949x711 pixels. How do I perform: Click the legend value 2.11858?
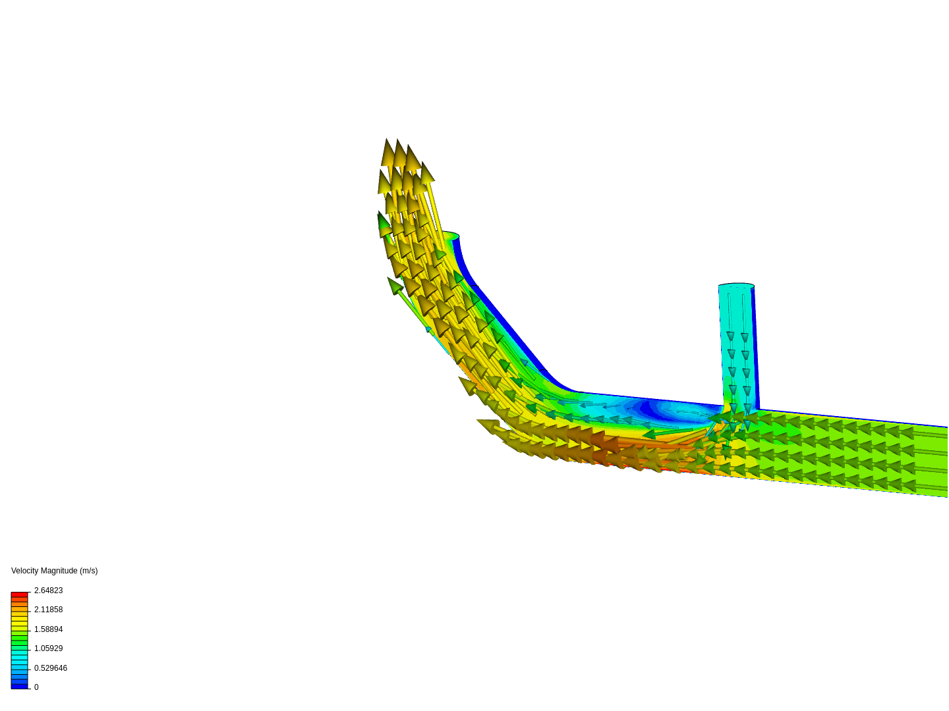coord(48,610)
